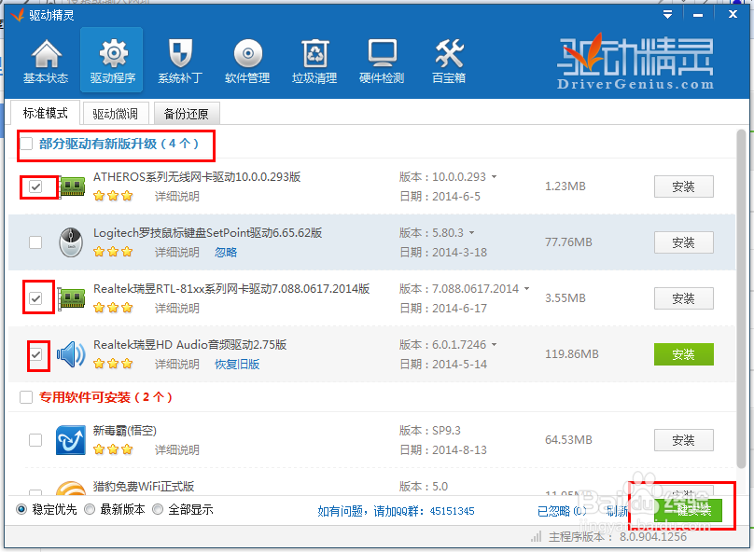Switch to the 备份还原 tab
Viewport: 754px width, 552px height.
click(x=187, y=114)
